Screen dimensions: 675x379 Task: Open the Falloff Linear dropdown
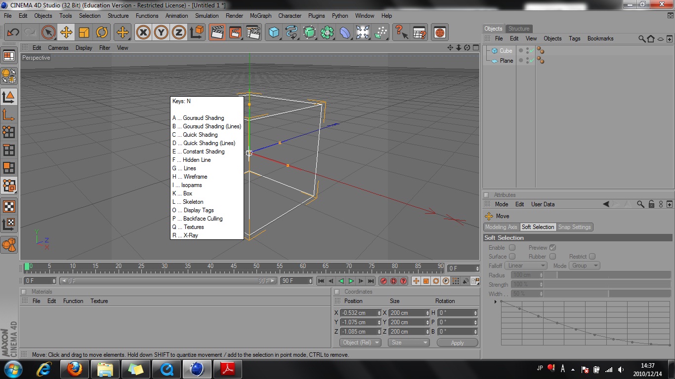point(526,265)
